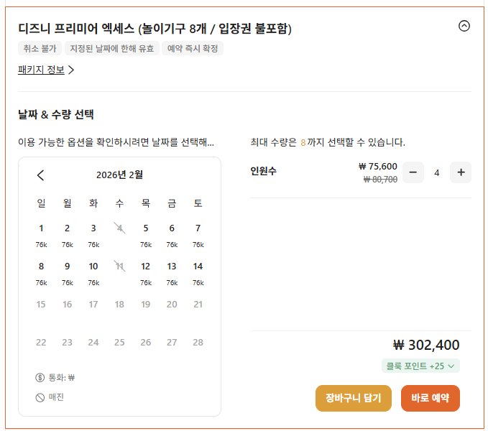Click the total price ₩ 302,400
The height and width of the screenshot is (431, 488).
click(426, 345)
